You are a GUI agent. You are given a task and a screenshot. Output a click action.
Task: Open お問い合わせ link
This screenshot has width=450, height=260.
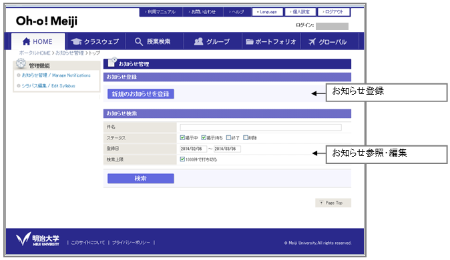[x=203, y=12]
